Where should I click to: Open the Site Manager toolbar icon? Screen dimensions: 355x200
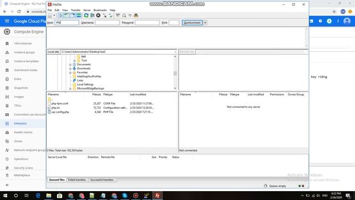pos(50,16)
